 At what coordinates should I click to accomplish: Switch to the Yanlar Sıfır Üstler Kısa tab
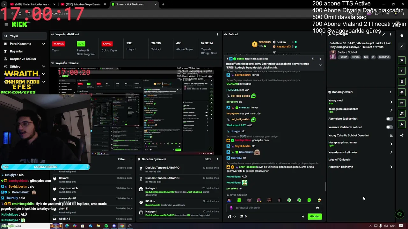[33, 4]
